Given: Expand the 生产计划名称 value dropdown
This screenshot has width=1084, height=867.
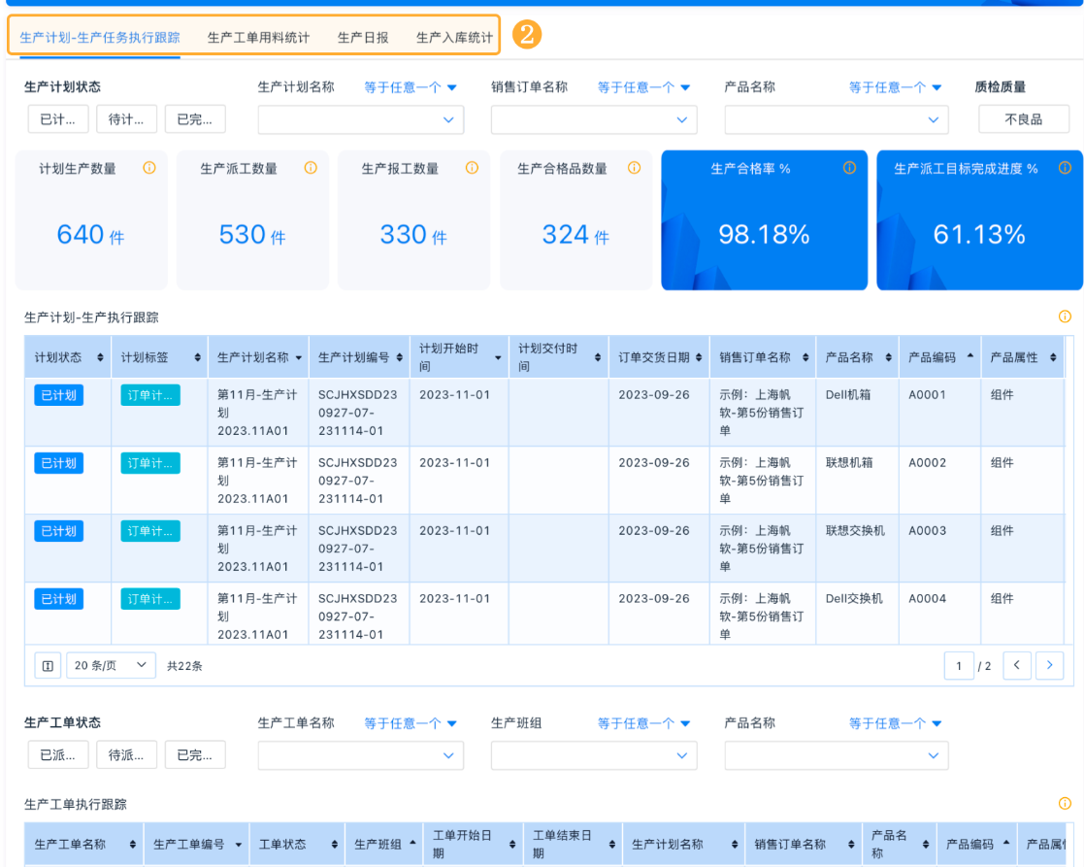Looking at the screenshot, I should [361, 119].
